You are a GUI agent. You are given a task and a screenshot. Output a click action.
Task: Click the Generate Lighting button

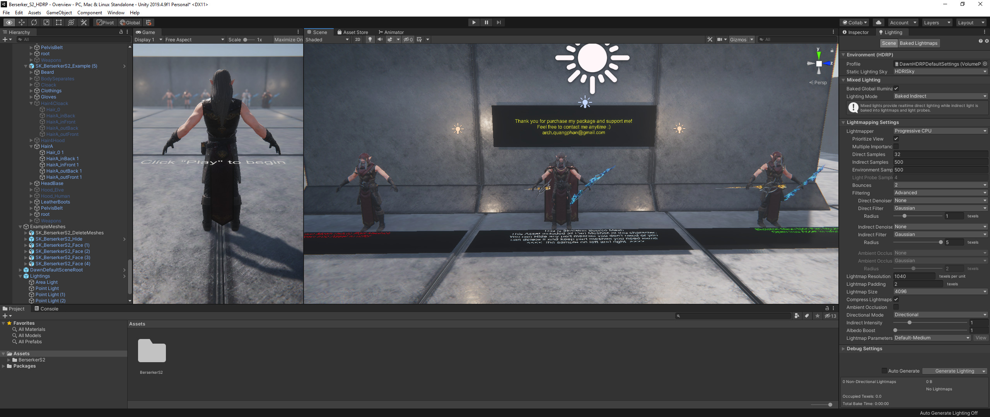coord(951,371)
